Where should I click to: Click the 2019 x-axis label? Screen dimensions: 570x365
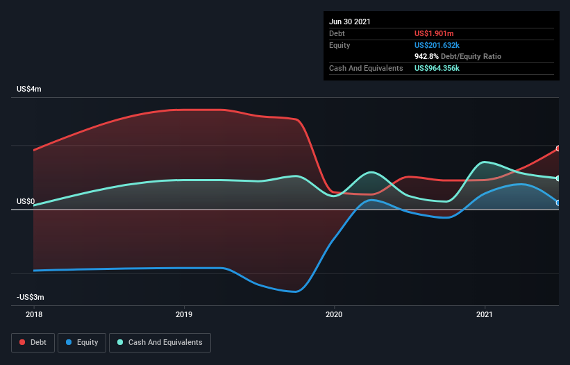pos(184,314)
